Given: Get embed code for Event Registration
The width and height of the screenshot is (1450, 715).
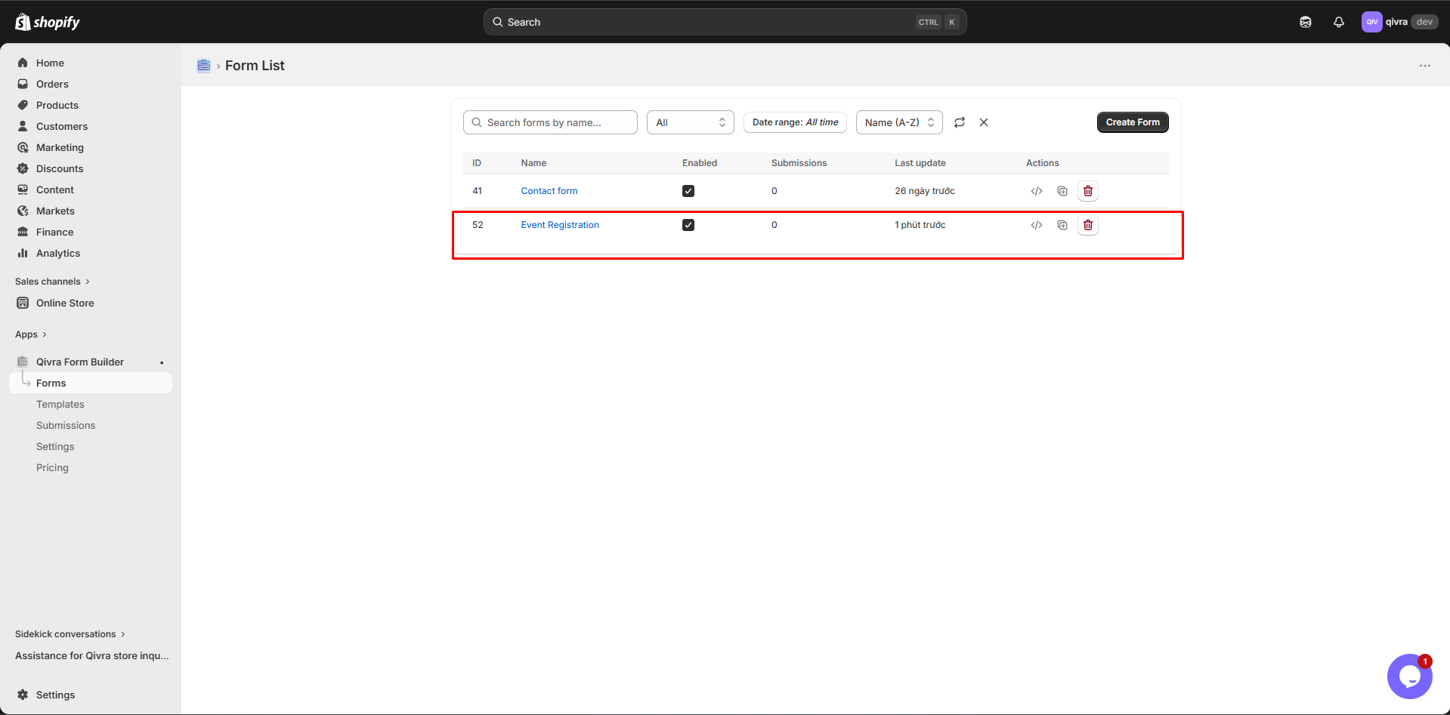Looking at the screenshot, I should tap(1037, 225).
